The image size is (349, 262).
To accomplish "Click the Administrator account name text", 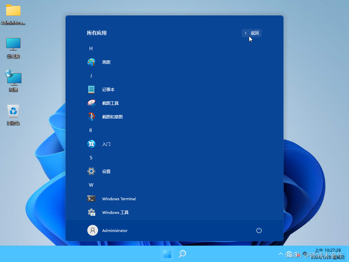I will point(115,231).
